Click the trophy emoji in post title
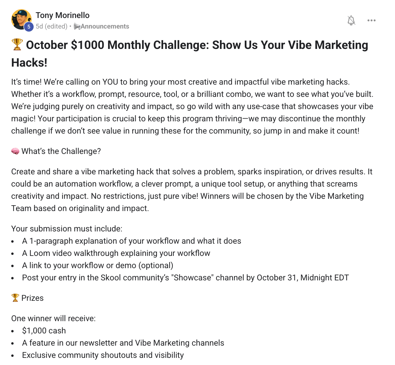Image resolution: width=395 pixels, height=365 pixels. coord(17,45)
